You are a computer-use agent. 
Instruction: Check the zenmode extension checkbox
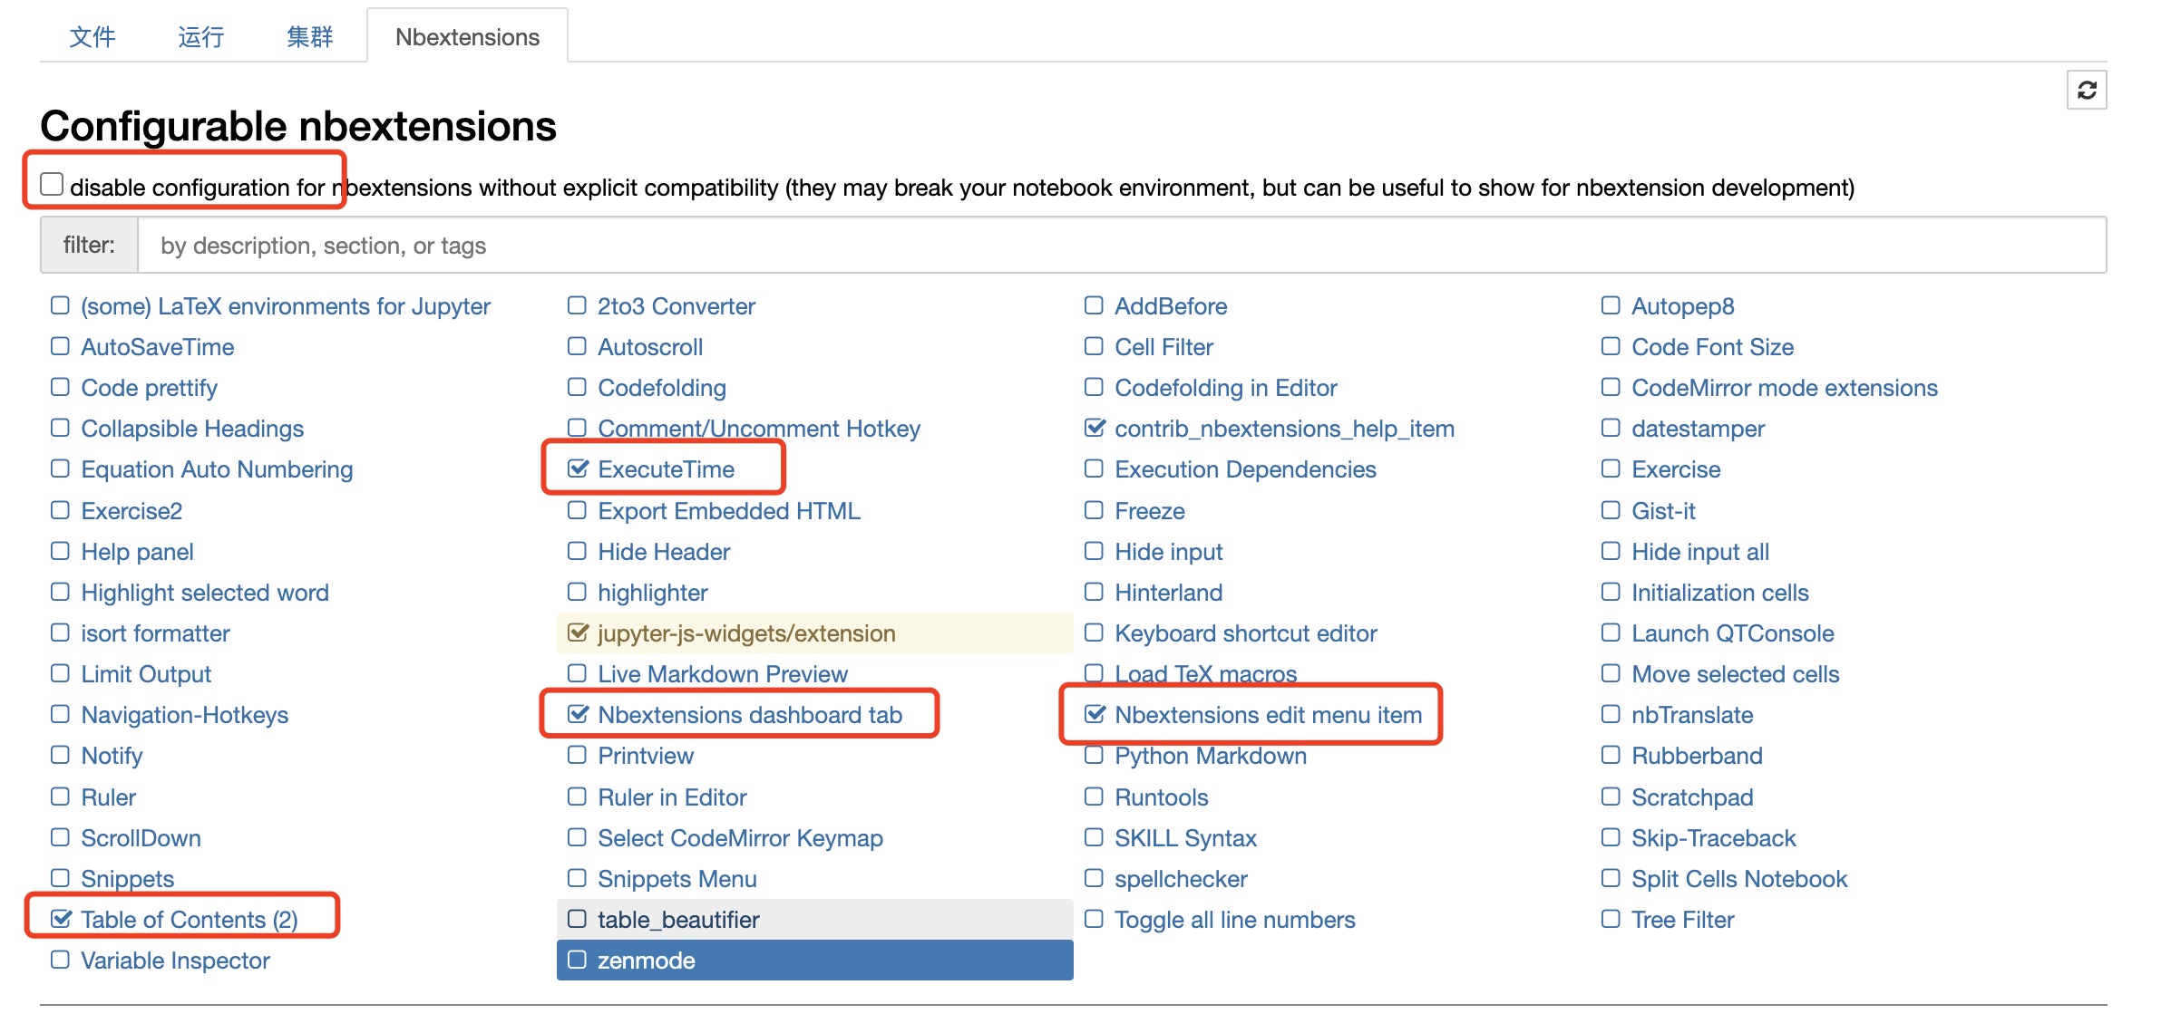point(577,960)
